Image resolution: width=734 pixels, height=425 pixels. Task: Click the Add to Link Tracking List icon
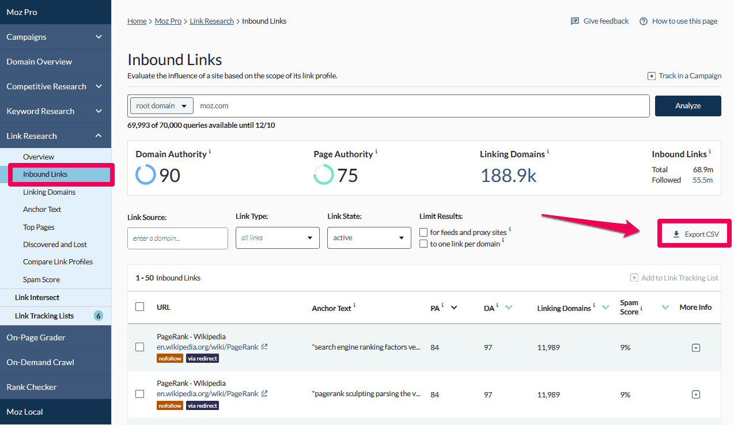634,278
